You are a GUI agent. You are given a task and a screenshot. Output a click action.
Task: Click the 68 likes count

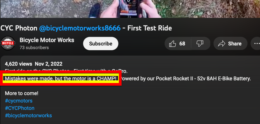pyautogui.click(x=182, y=44)
